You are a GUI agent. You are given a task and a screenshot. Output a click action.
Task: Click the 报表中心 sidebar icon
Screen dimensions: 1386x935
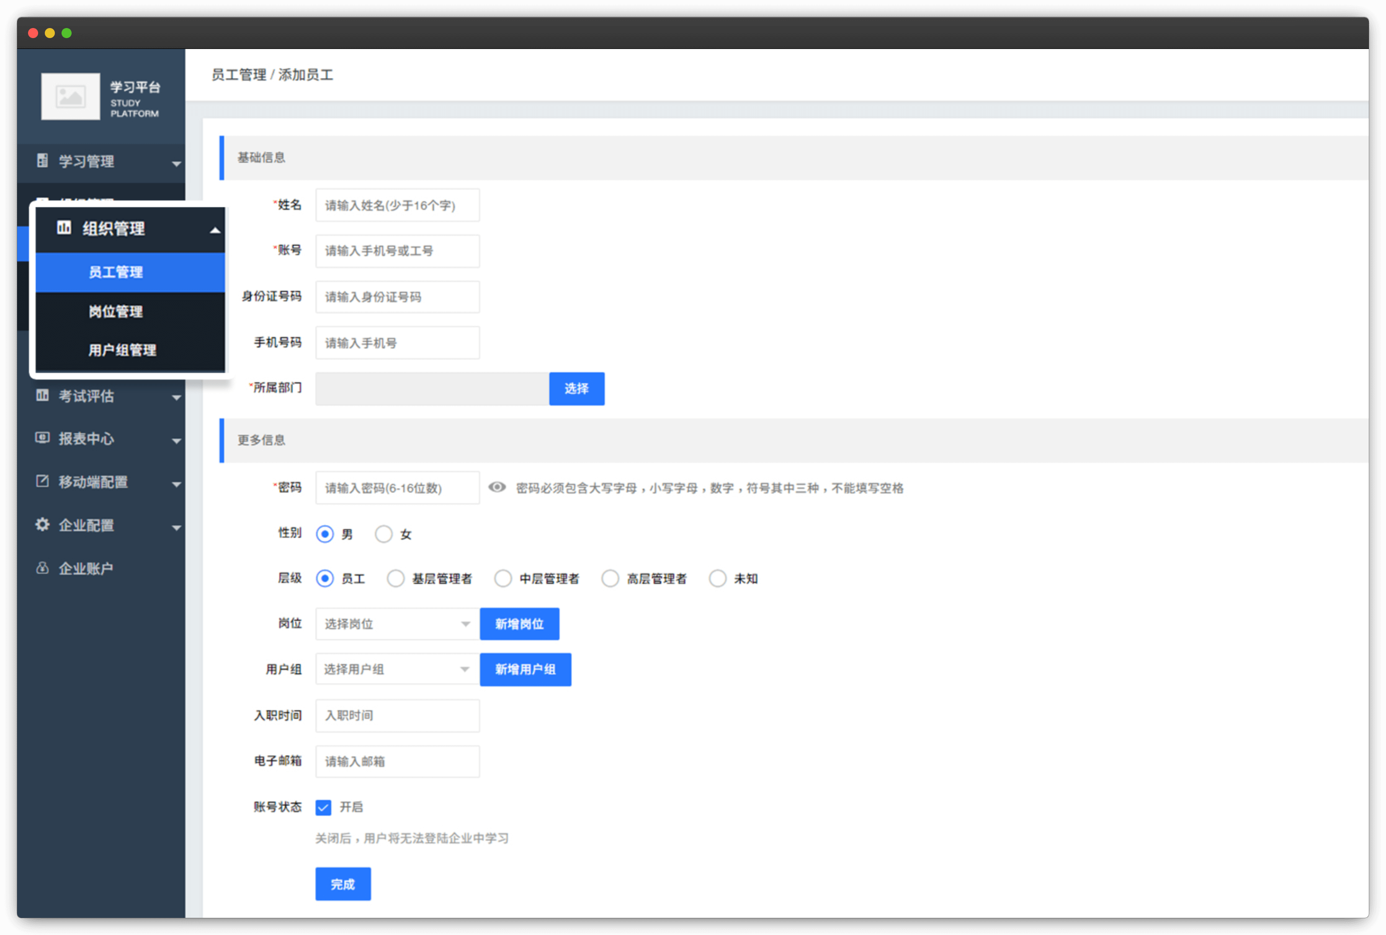tap(38, 437)
